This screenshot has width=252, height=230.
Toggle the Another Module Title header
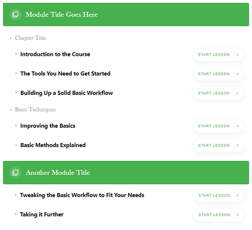[x=126, y=172]
